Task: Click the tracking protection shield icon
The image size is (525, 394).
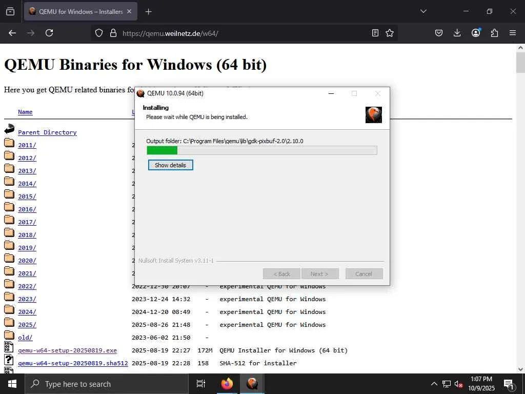Action: [99, 33]
